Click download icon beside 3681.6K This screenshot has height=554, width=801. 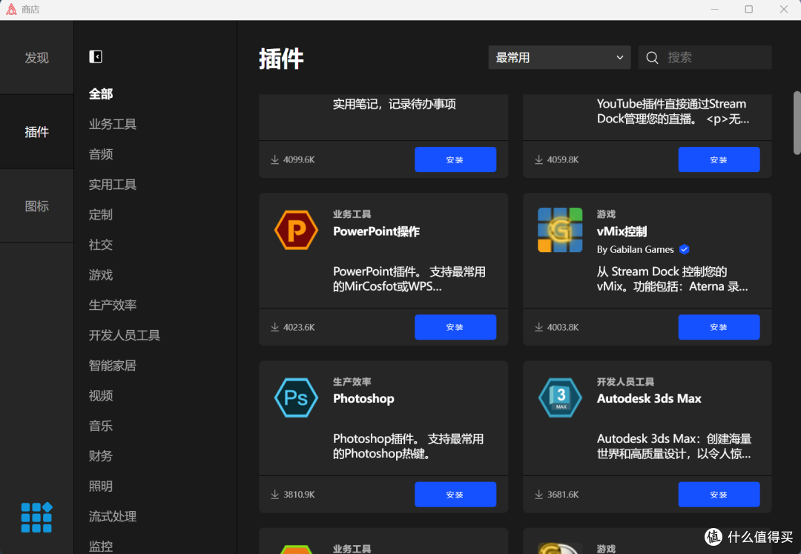coord(538,494)
